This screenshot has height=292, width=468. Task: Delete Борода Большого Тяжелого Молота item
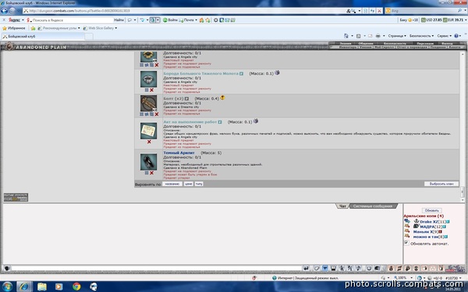(x=151, y=90)
